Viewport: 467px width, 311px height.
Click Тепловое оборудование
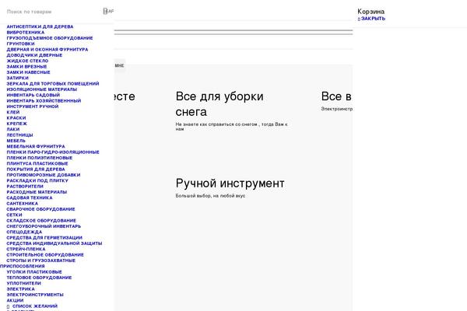pyautogui.click(x=39, y=278)
